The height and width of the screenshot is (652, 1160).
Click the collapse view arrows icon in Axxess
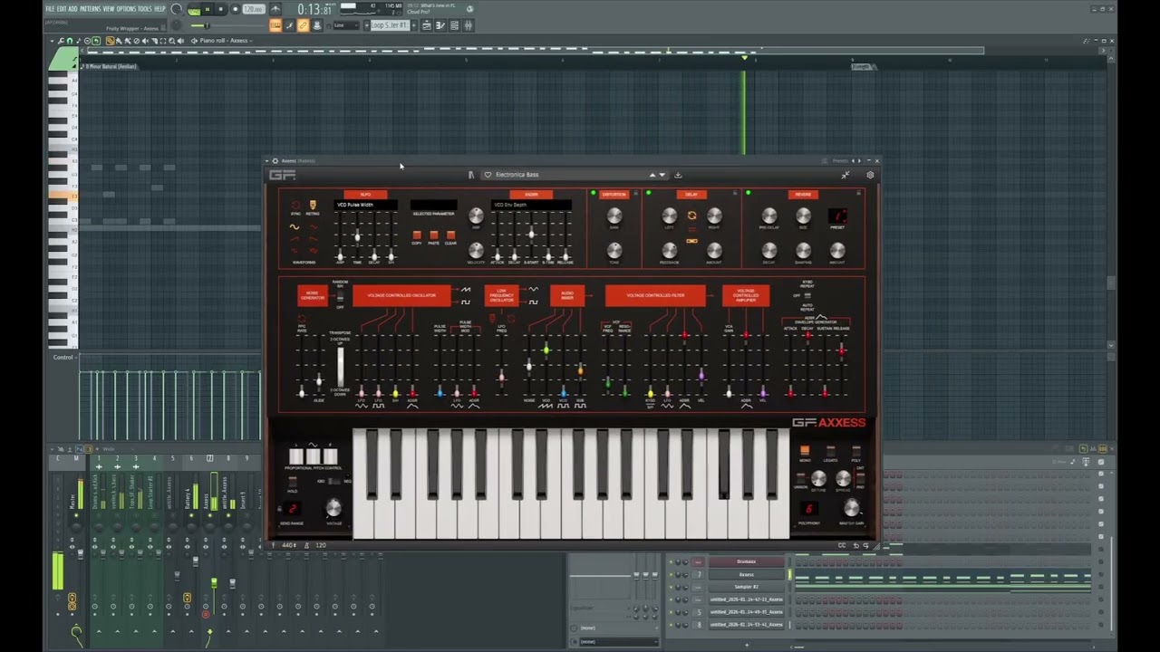846,175
